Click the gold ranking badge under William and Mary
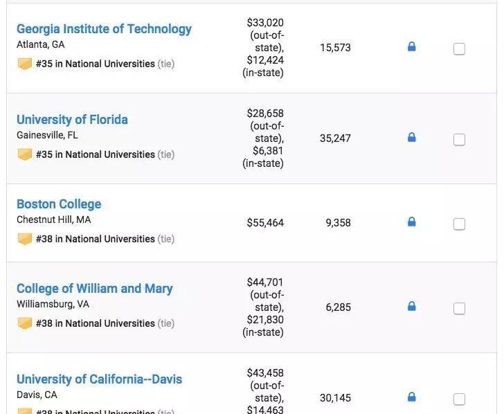This screenshot has height=414, width=504. [x=25, y=323]
